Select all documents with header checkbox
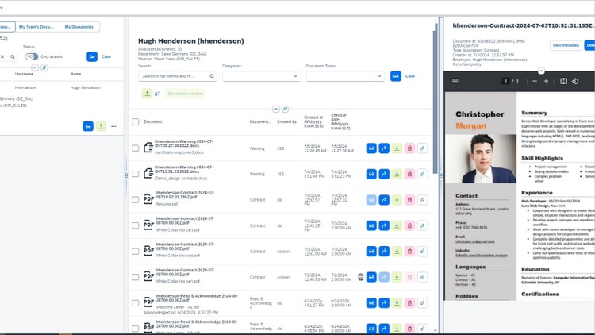This screenshot has width=595, height=335. tap(136, 122)
